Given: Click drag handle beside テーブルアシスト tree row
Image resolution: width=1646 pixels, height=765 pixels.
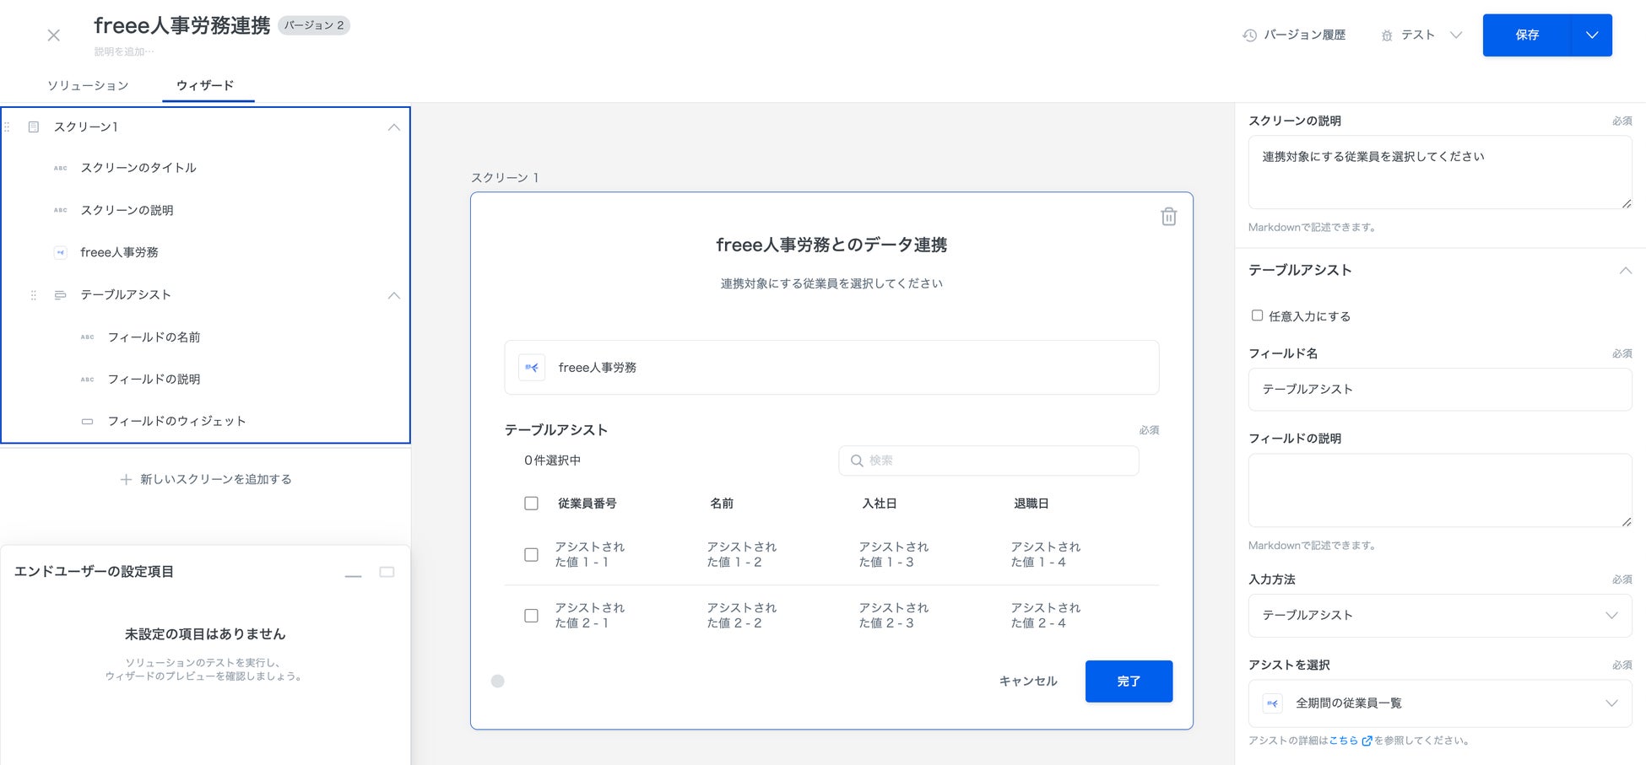Looking at the screenshot, I should (x=34, y=295).
